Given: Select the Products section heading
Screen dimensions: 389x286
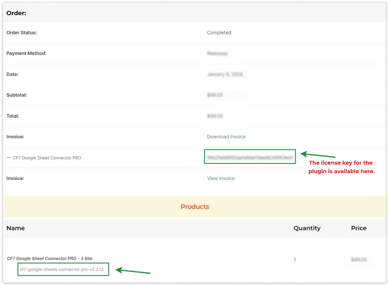Looking at the screenshot, I should [x=195, y=207].
